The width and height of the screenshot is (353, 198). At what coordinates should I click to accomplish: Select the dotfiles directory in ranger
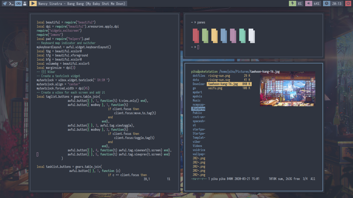tap(199, 76)
